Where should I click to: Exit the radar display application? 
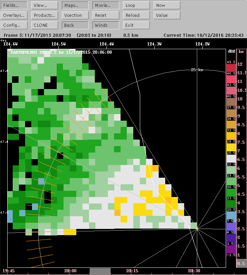136,25
